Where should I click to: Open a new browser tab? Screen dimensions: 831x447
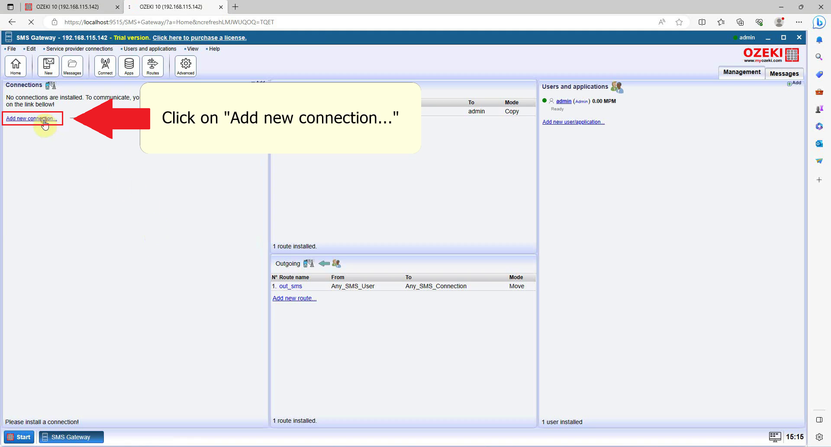click(235, 7)
